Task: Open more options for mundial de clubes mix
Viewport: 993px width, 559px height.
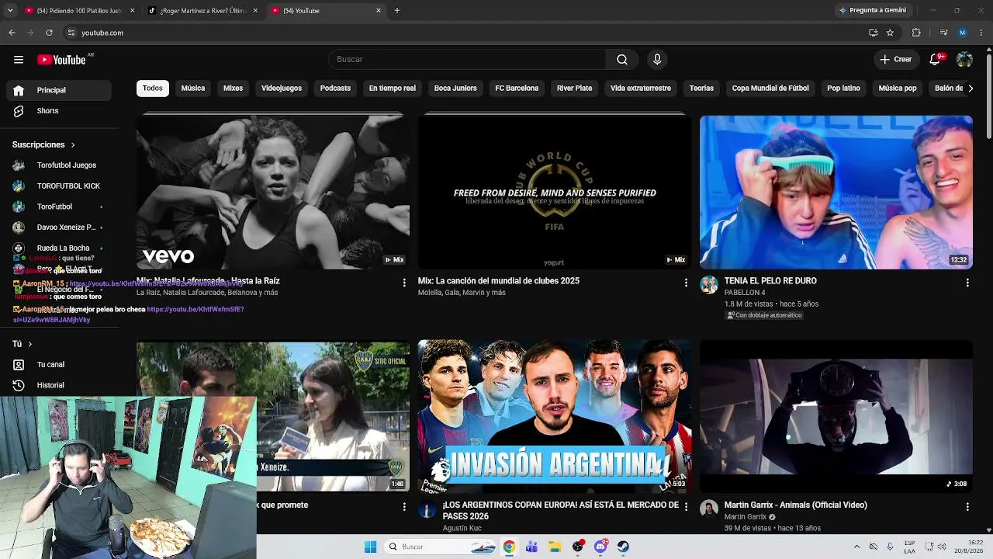Action: pos(686,283)
